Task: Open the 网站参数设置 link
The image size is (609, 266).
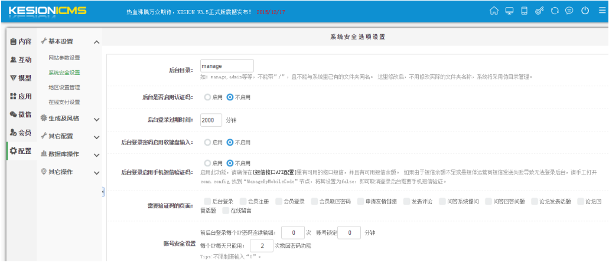Action: point(64,58)
